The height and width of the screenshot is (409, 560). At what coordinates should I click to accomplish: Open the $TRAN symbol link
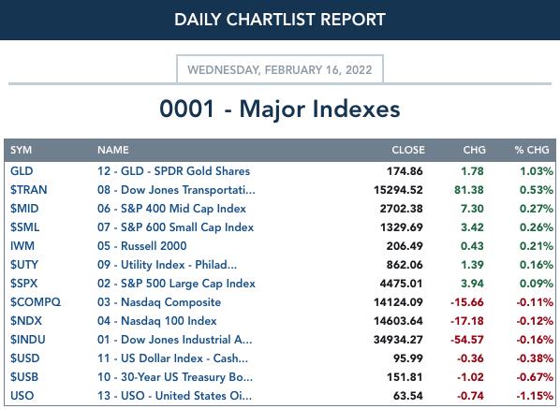click(28, 189)
